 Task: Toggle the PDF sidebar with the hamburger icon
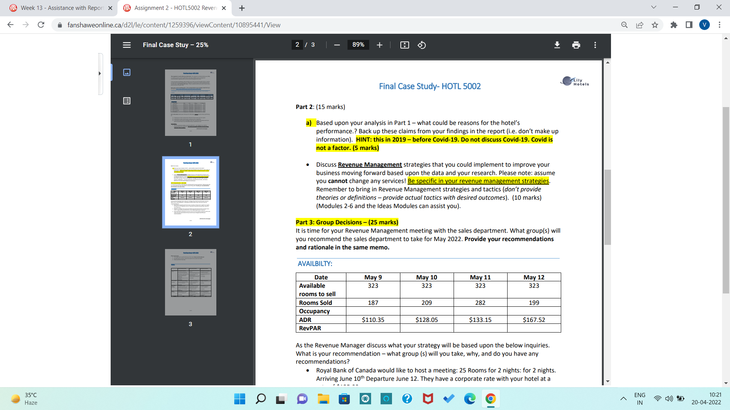[x=127, y=45]
